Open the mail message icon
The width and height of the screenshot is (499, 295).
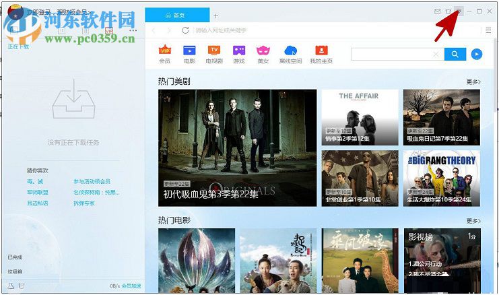point(438,11)
